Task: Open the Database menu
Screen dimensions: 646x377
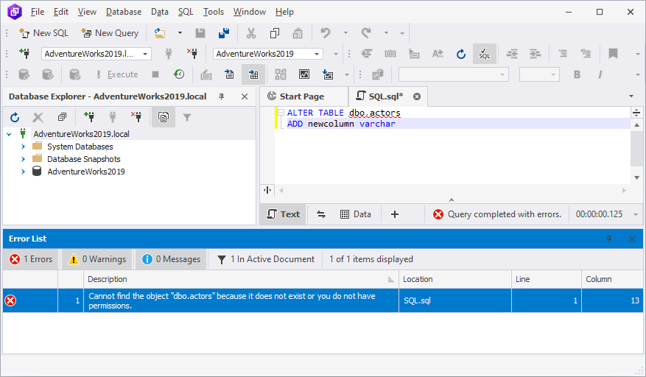Action: (124, 12)
